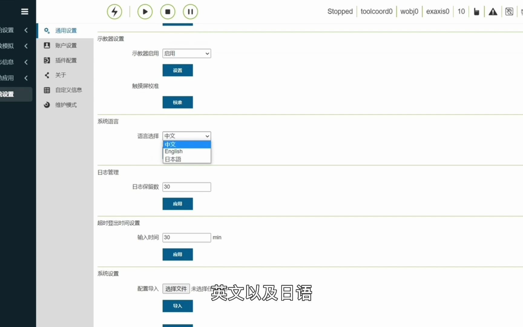Expand the 信息 sidebar chevron
This screenshot has height=327, width=523.
pyautogui.click(x=26, y=62)
